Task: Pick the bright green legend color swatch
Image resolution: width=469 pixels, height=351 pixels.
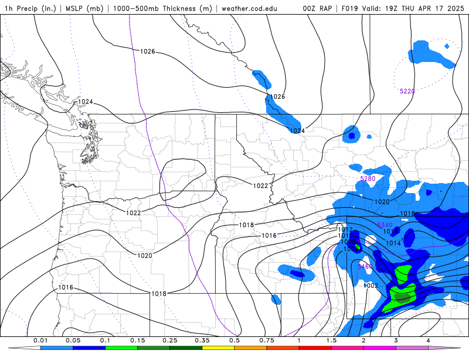Action: click(121, 348)
